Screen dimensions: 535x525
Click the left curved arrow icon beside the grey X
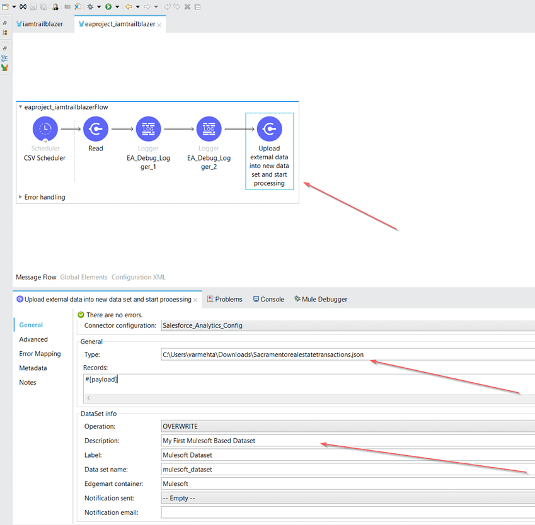click(167, 7)
